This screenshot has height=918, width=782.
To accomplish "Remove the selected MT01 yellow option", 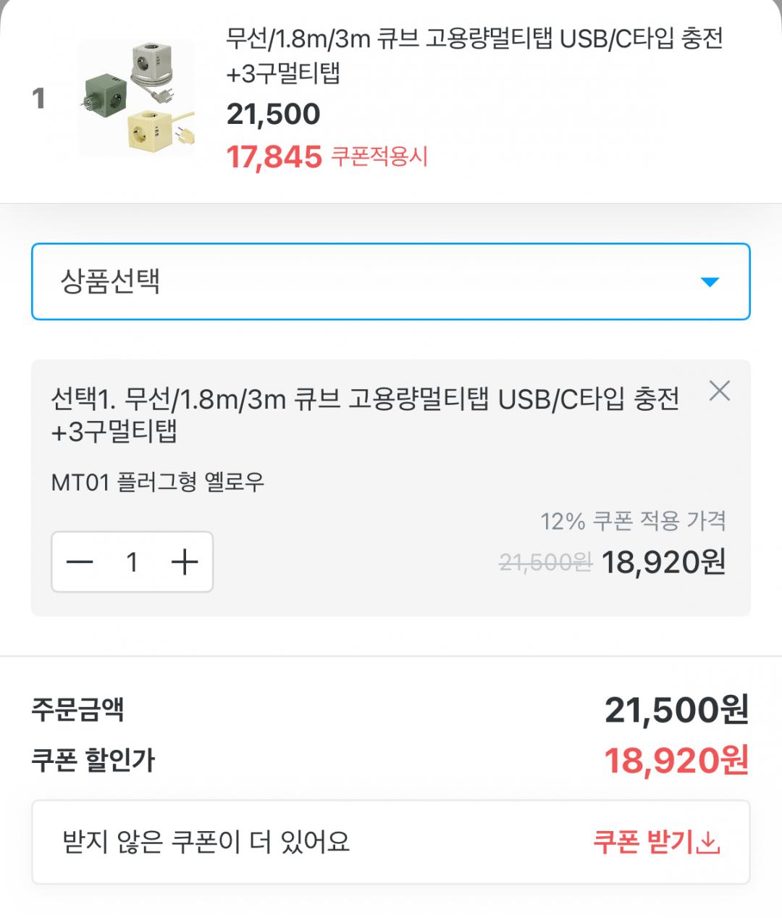I will pos(719,391).
